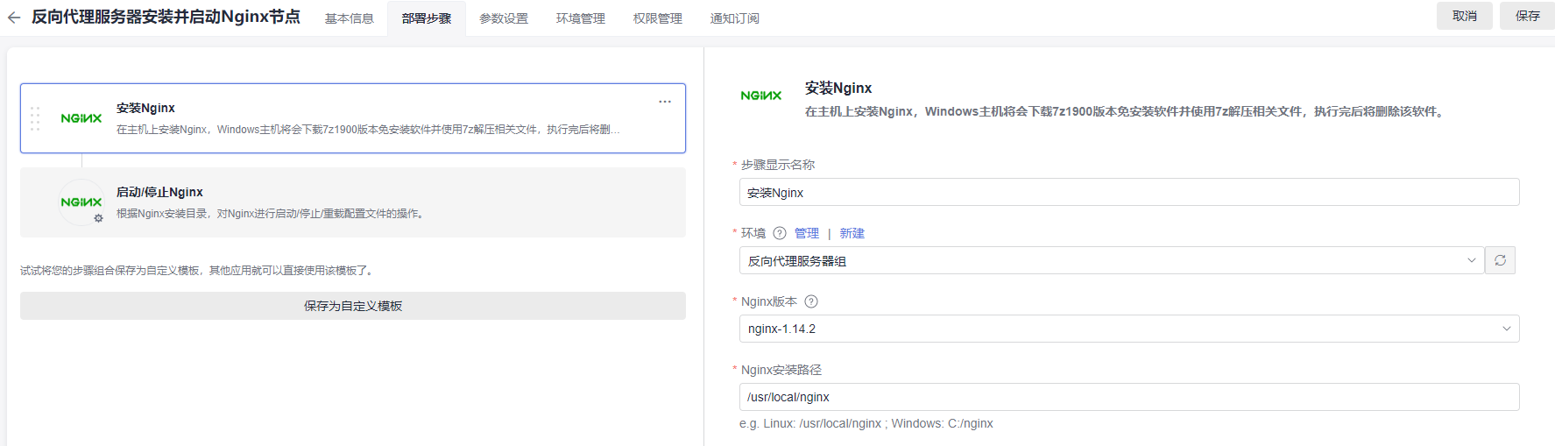
Task: Go to 环境管理 tab
Action: (581, 18)
